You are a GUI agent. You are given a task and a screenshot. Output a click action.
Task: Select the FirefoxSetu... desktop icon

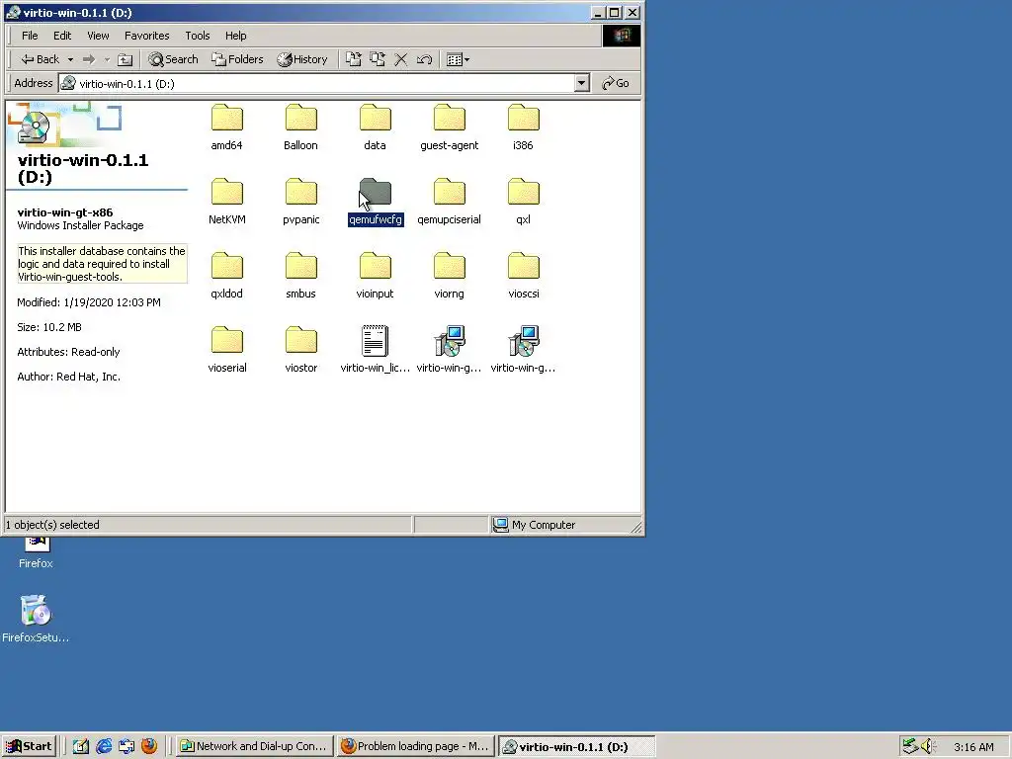pos(35,619)
